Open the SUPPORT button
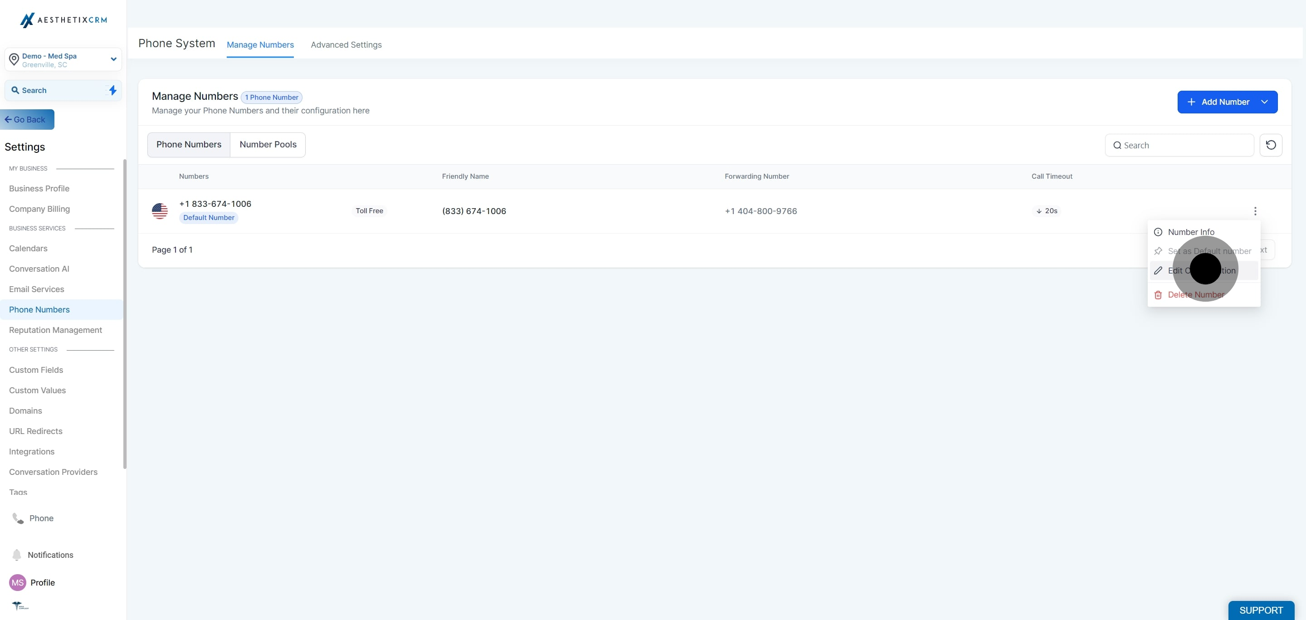The height and width of the screenshot is (620, 1306). 1262,610
